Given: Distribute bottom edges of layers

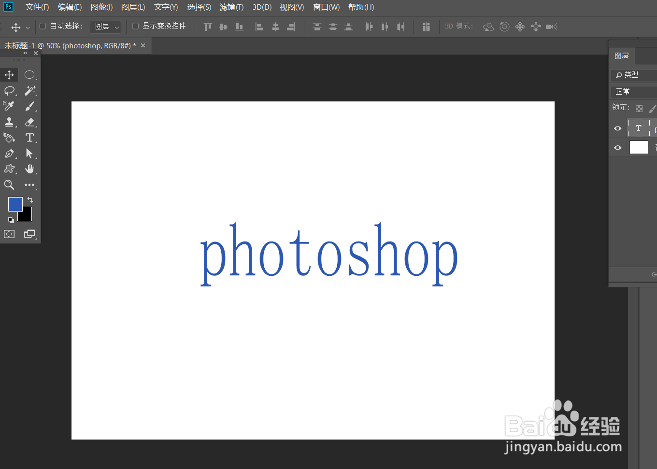Looking at the screenshot, I should 348,27.
